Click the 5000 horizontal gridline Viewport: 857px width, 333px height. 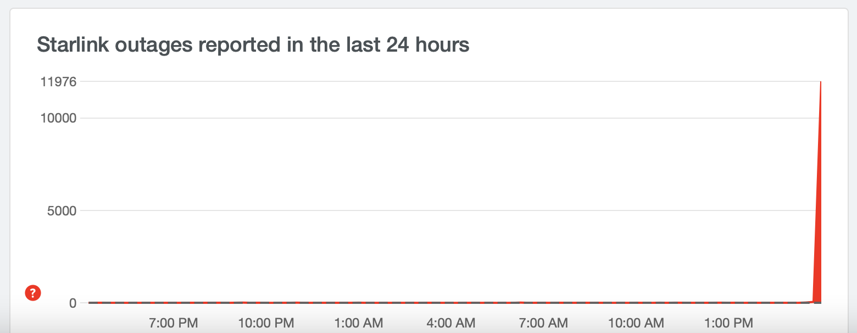[439, 210]
